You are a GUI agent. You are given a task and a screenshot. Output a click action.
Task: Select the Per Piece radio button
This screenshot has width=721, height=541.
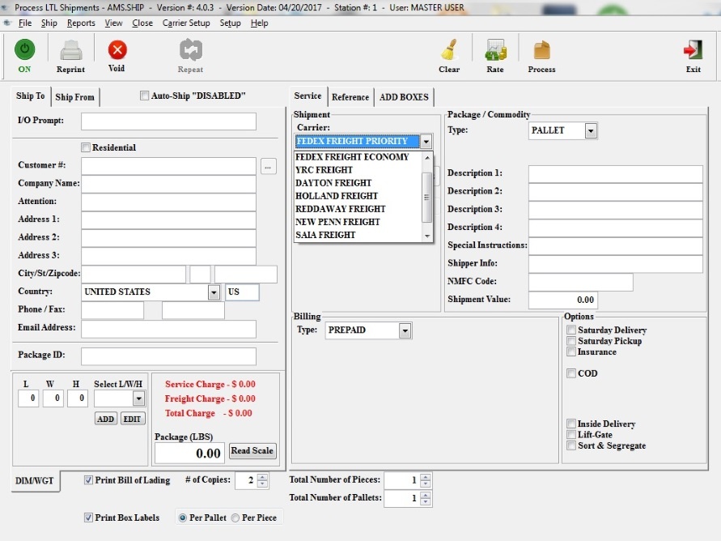[235, 518]
